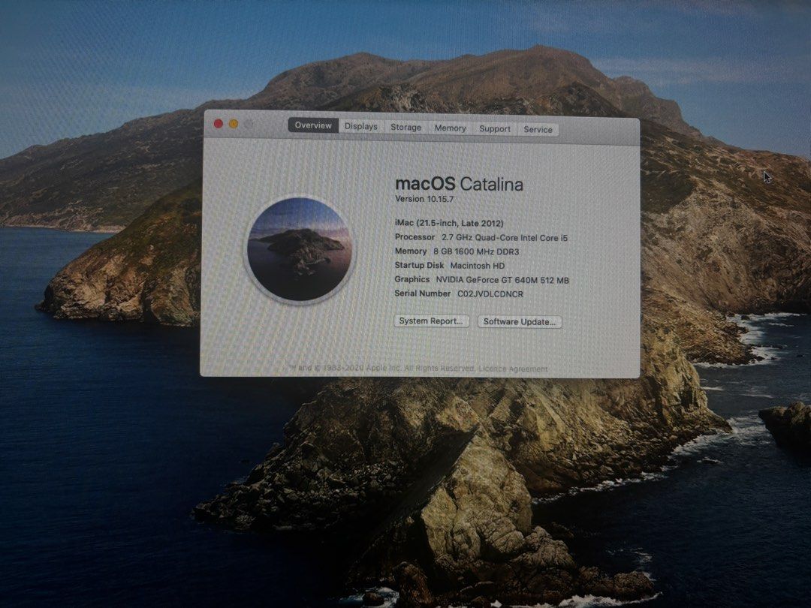
Task: Click the Software Update button
Action: (520, 321)
